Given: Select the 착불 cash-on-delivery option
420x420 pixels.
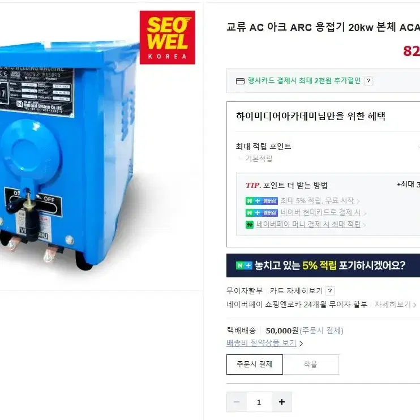Looking at the screenshot, I should (311, 365).
